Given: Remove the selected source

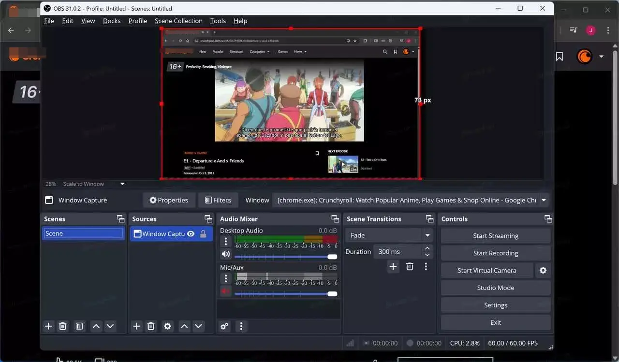Looking at the screenshot, I should [151, 326].
